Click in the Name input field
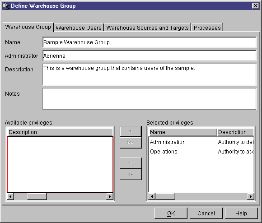 point(149,42)
